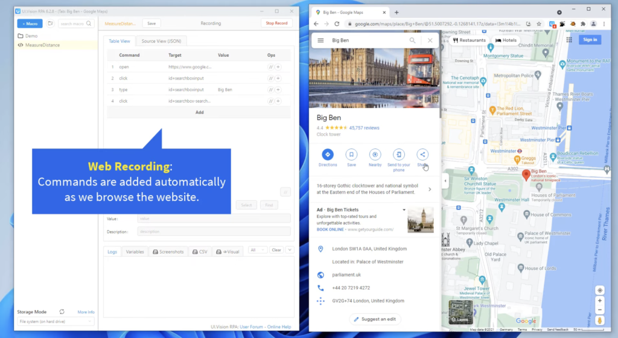Open Google Maps hamburger menu

320,40
